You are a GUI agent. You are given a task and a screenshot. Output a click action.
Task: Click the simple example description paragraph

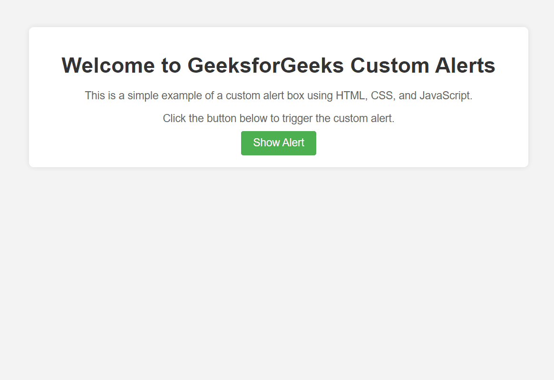[x=278, y=95]
